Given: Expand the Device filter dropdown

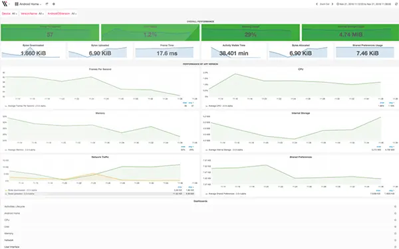Looking at the screenshot, I should [9, 13].
